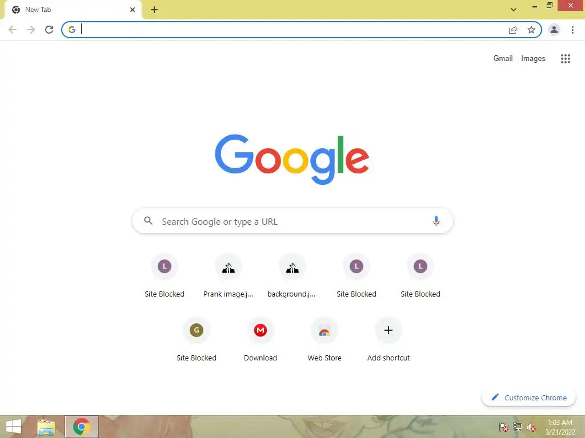Screen dimensions: 585x438
Task: Bookmark this tab with the star icon
Action: 531,30
